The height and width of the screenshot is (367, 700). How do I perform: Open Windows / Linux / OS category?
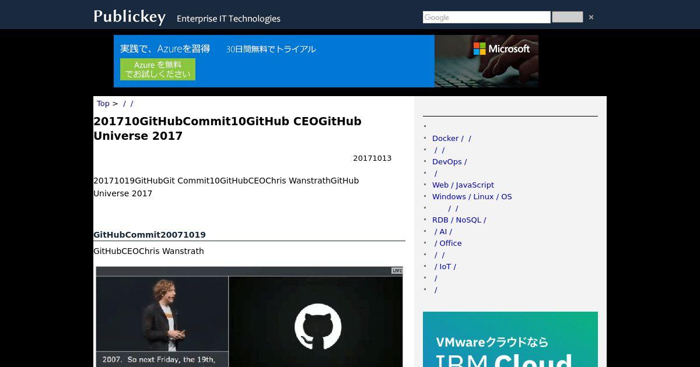472,197
